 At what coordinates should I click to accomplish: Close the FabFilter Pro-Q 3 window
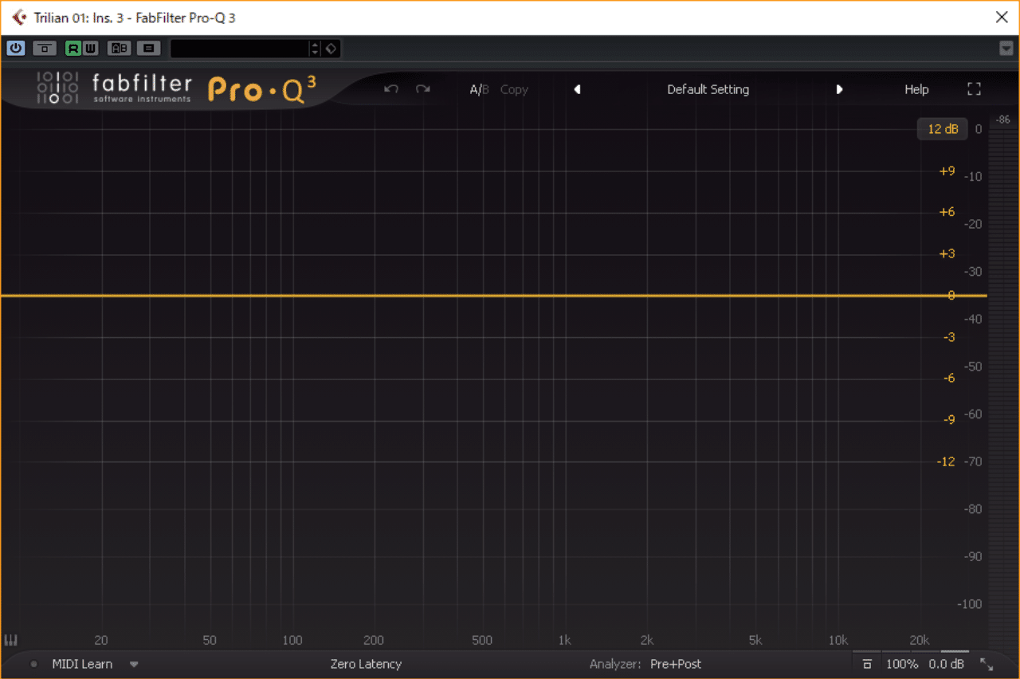coord(1002,18)
